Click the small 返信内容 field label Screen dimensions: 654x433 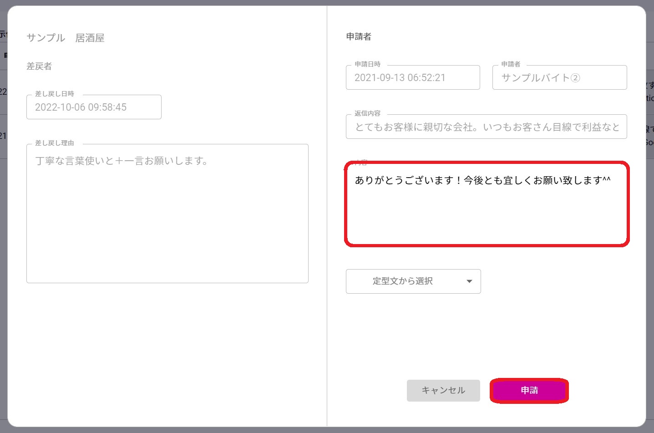pyautogui.click(x=367, y=113)
